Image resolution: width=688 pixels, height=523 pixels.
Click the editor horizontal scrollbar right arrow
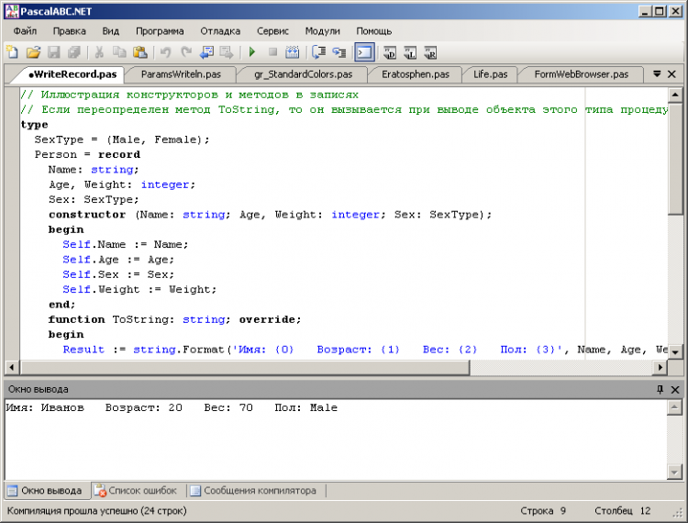[660, 367]
